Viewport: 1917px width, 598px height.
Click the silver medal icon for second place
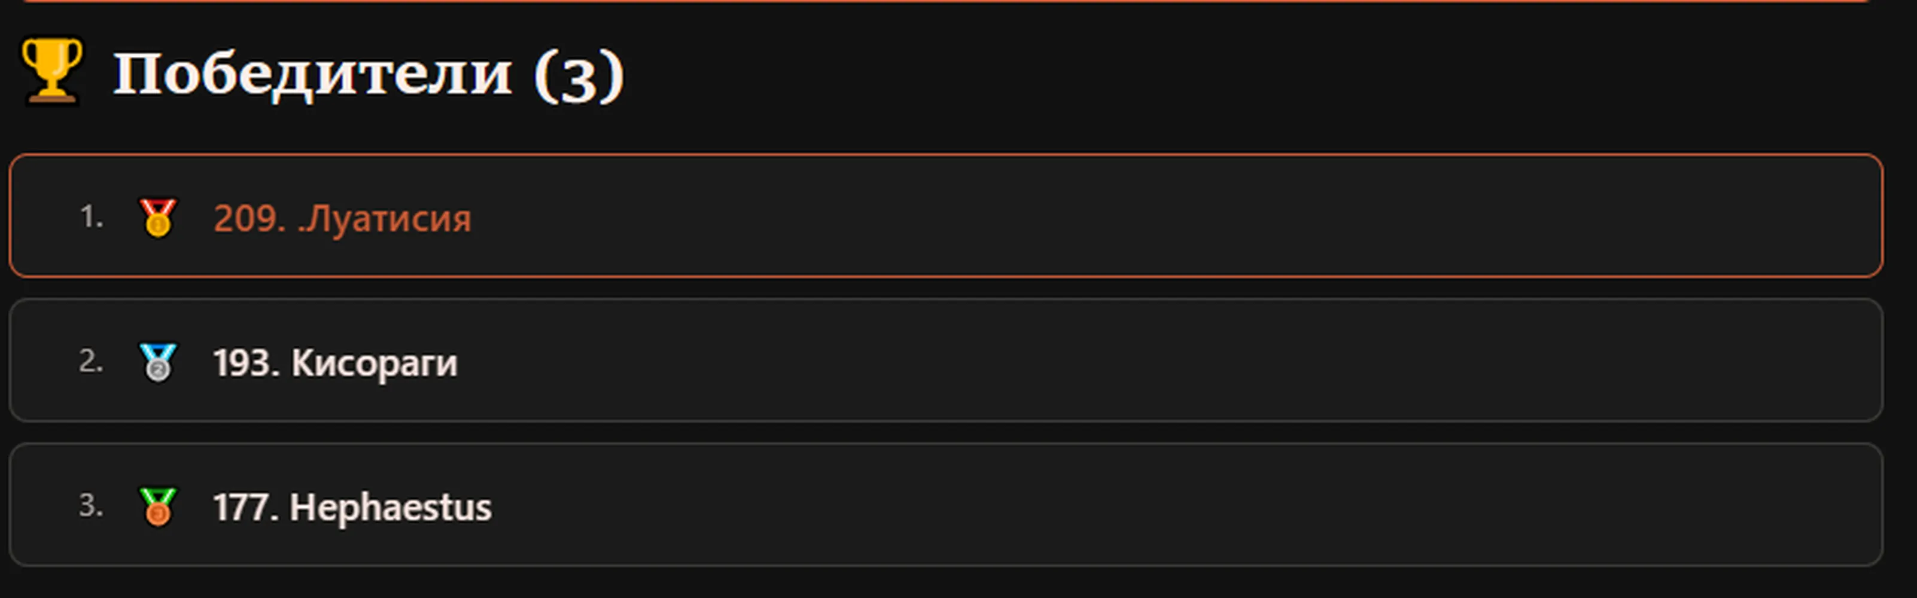click(158, 362)
